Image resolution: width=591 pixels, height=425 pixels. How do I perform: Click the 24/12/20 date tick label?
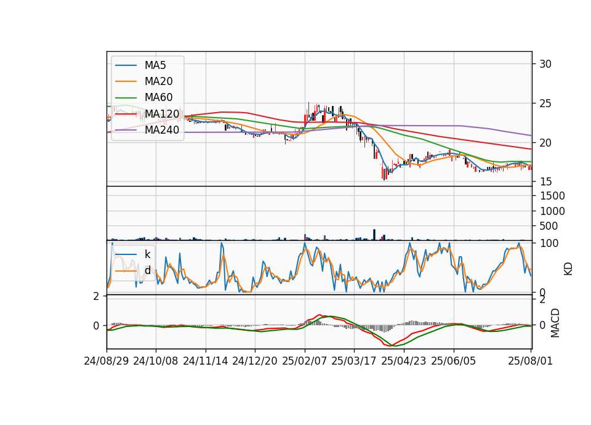[x=255, y=361]
